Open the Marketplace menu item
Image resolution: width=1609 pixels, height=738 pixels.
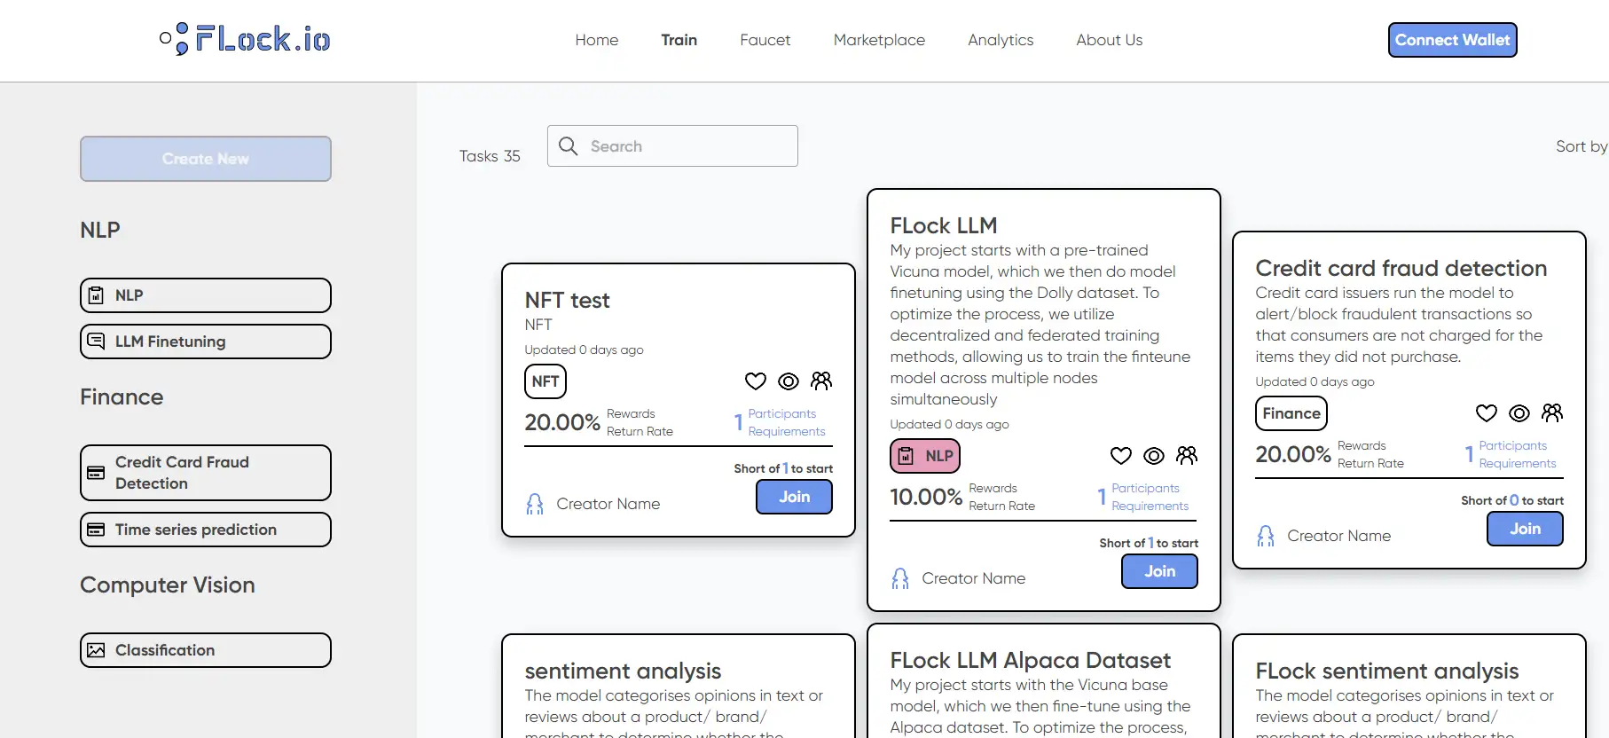[878, 40]
